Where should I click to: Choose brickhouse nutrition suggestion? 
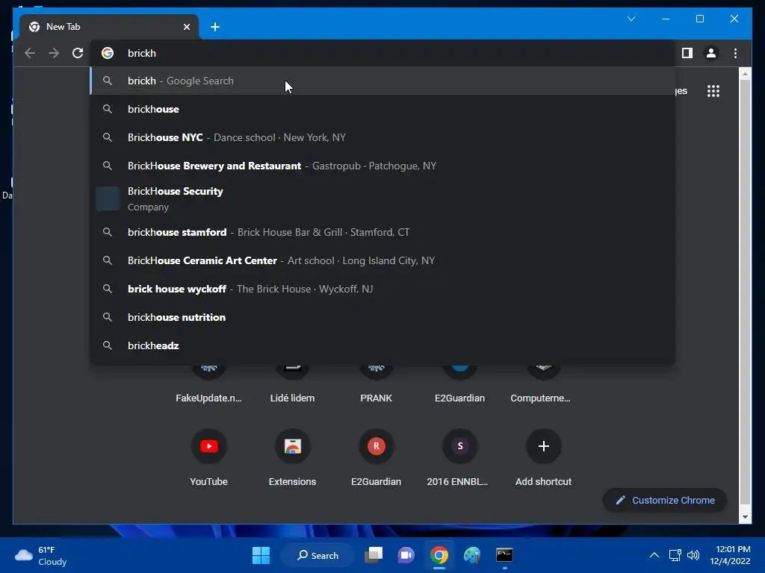click(x=382, y=317)
